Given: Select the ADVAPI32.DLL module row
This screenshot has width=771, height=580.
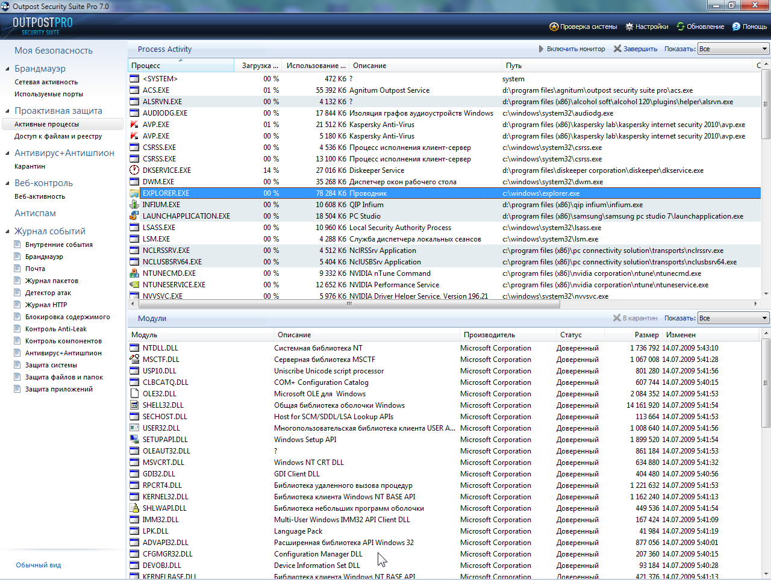Looking at the screenshot, I should pos(445,543).
